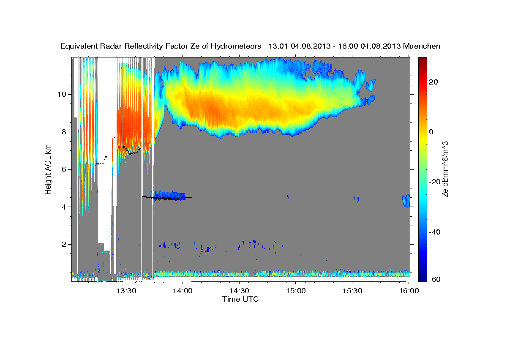This screenshot has width=507, height=338.
Task: Click the 13:30 time tick label
Action: pos(126,291)
